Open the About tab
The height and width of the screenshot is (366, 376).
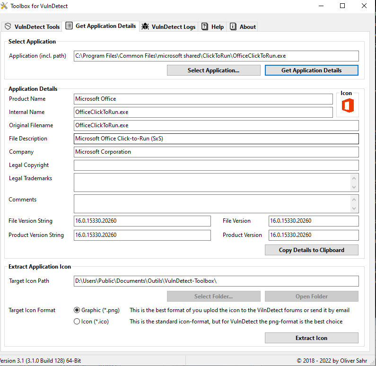tap(243, 26)
